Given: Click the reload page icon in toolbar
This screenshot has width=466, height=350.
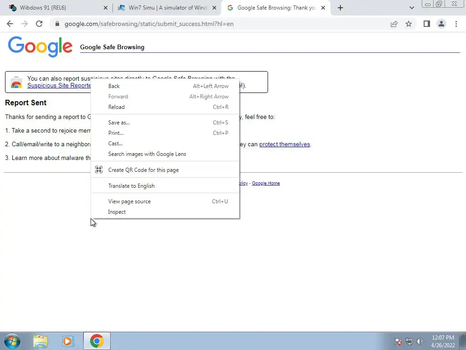Looking at the screenshot, I should pos(39,24).
